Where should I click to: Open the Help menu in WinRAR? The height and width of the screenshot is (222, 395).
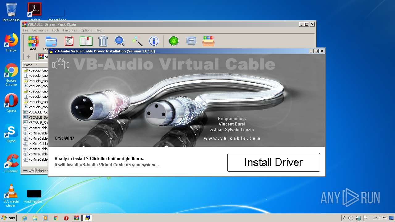99,30
